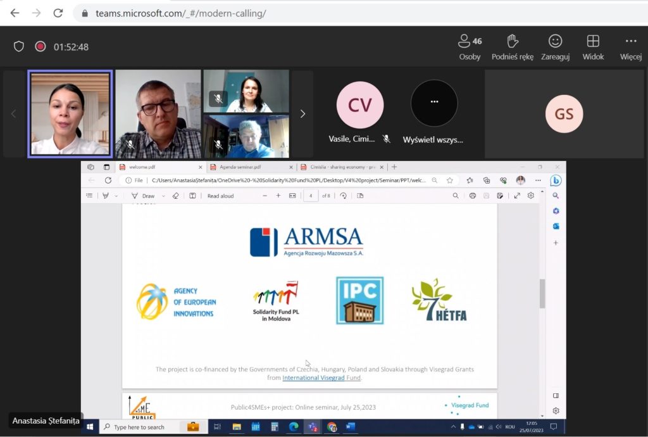Open a new tab in shared Edge window
Screen dimensions: 648x437
click(394, 167)
